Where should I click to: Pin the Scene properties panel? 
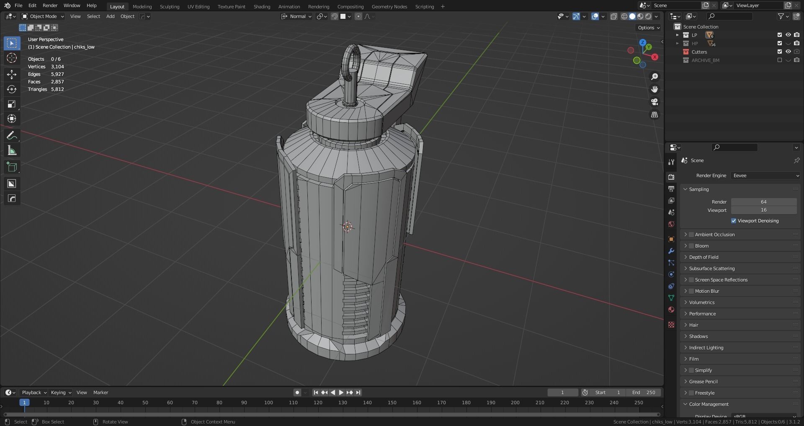[796, 160]
